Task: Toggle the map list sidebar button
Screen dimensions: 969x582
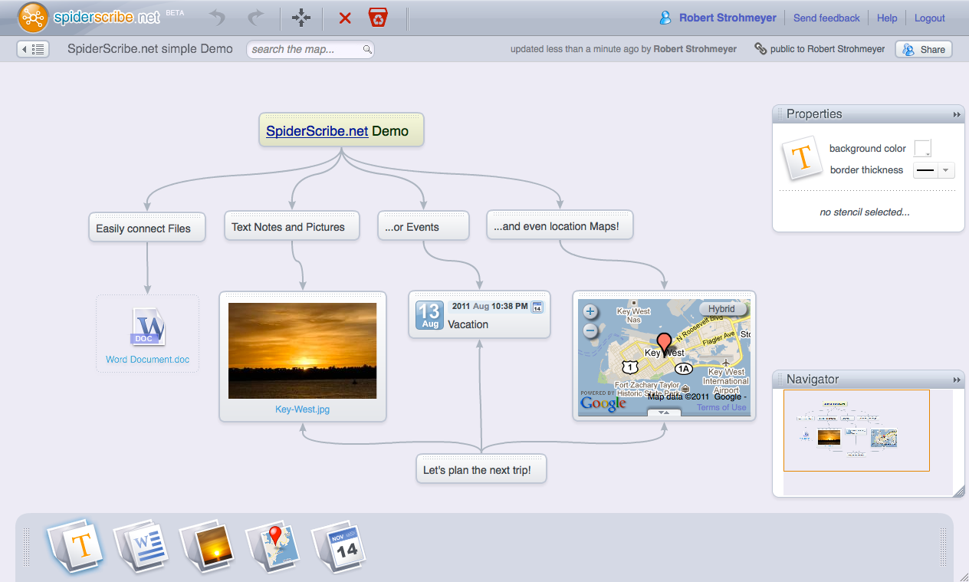Action: tap(34, 49)
